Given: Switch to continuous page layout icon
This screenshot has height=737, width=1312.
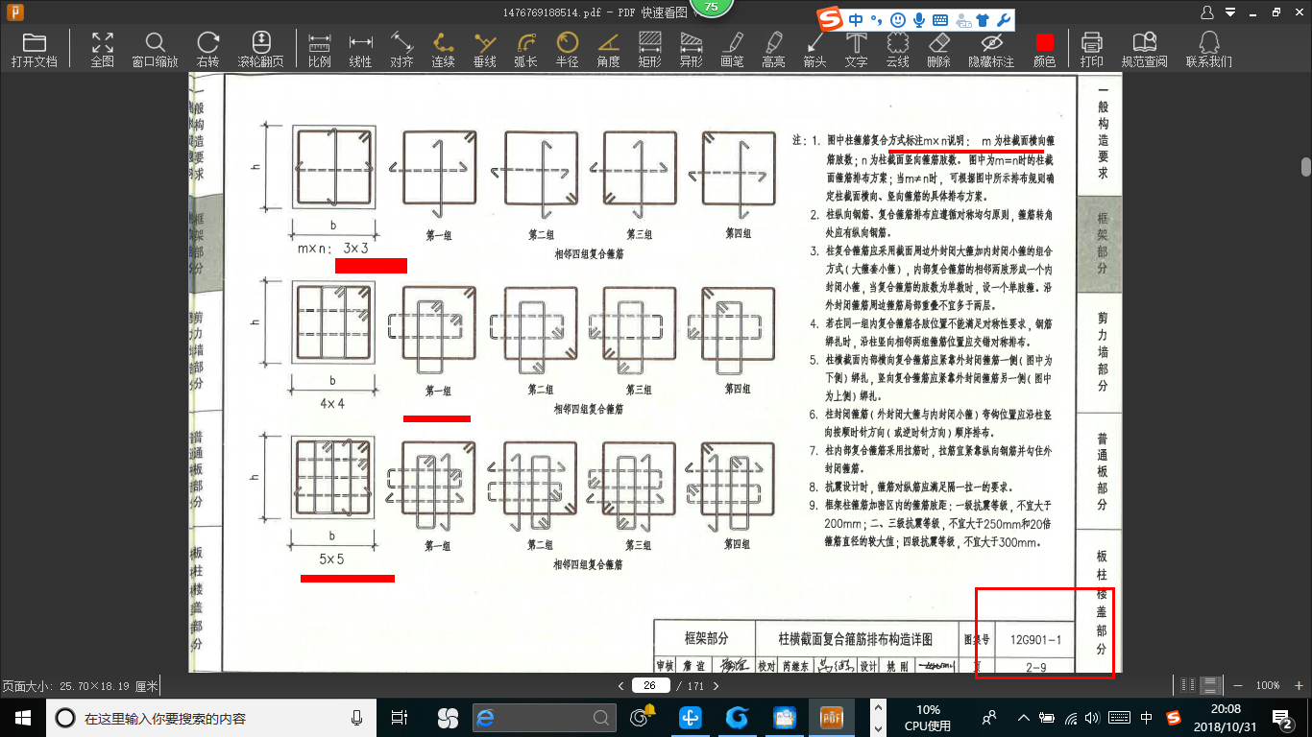Looking at the screenshot, I should 1211,685.
